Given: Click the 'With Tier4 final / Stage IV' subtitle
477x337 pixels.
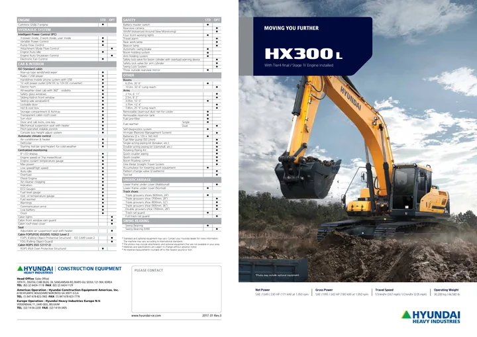Looking at the screenshot, I should point(299,65).
